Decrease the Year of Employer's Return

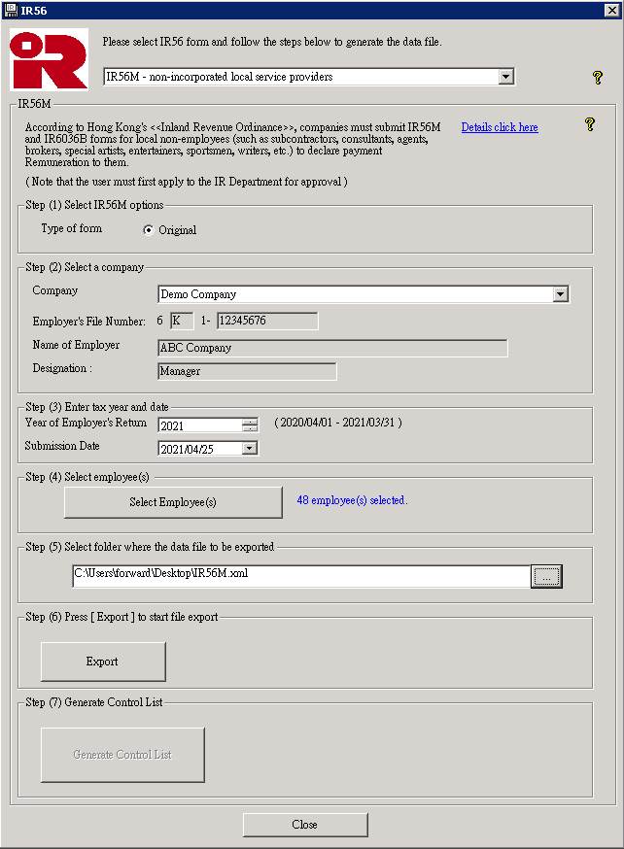tap(250, 428)
